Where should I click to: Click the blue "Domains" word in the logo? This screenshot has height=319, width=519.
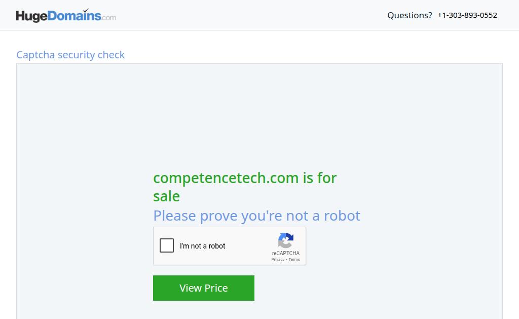point(74,16)
